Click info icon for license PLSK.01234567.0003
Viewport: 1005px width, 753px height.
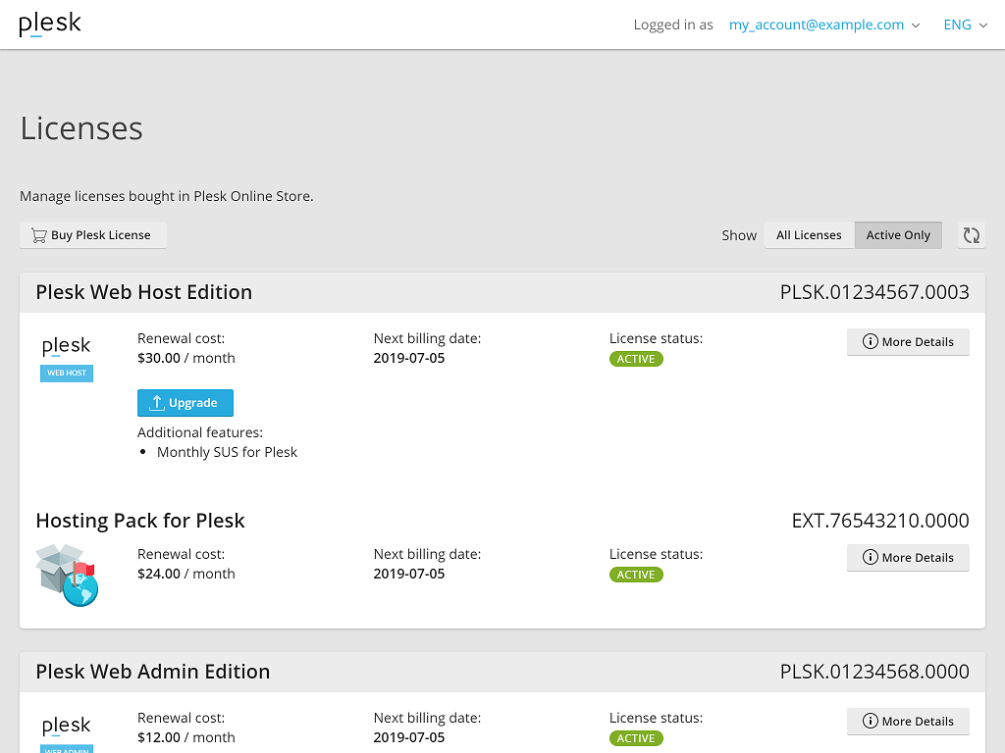point(870,342)
